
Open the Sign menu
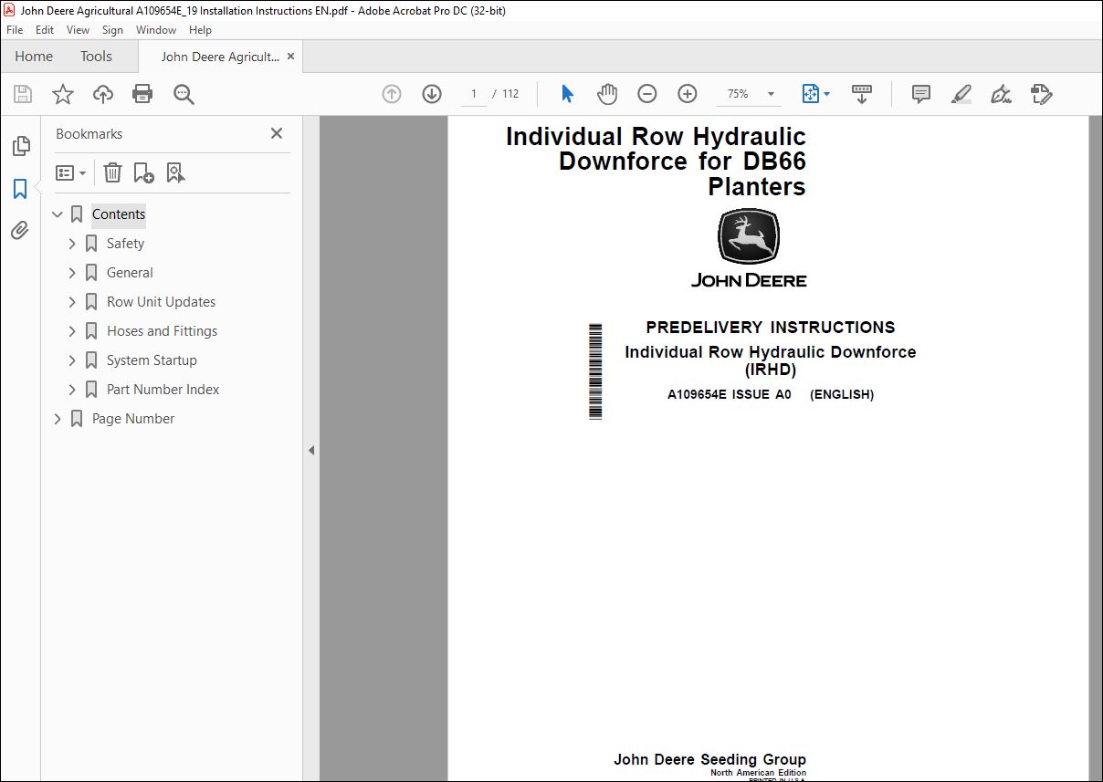click(112, 30)
